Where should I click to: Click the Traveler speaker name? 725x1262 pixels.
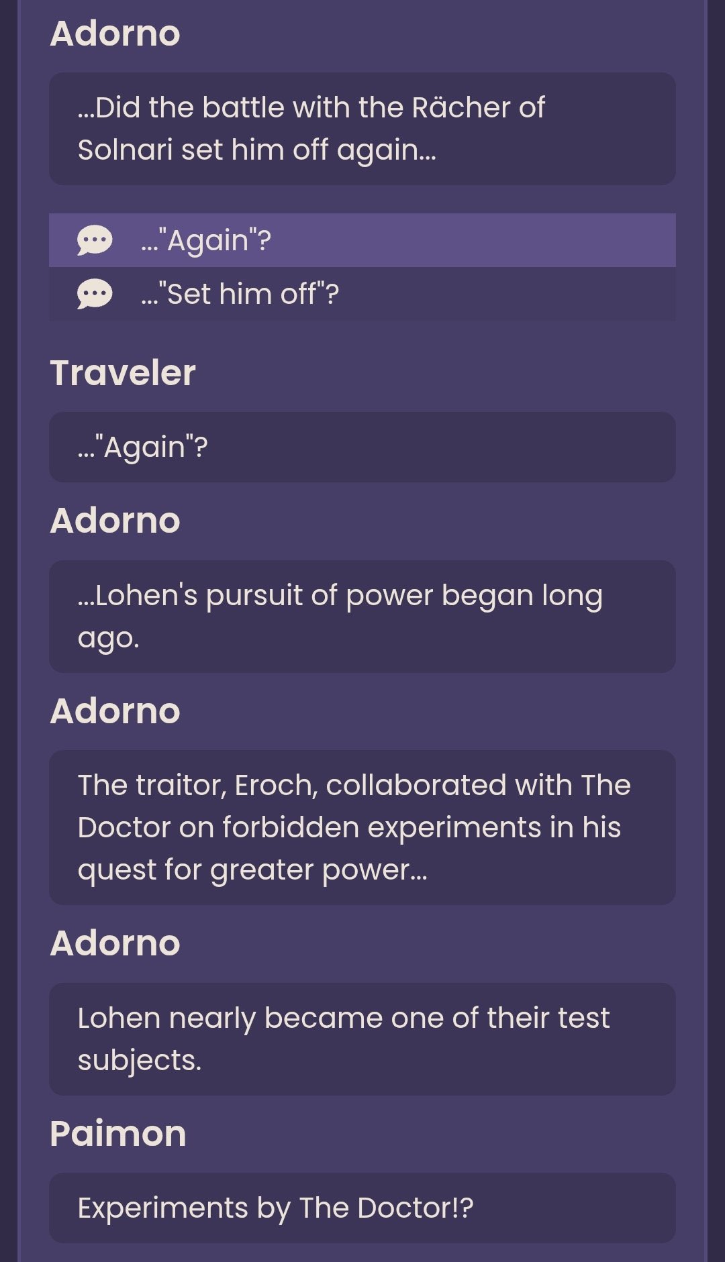pyautogui.click(x=123, y=373)
